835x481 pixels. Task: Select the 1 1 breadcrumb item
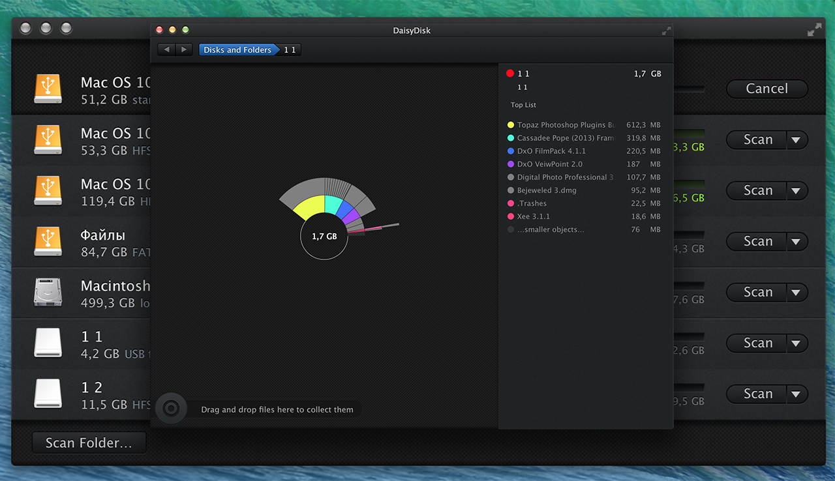pos(290,50)
